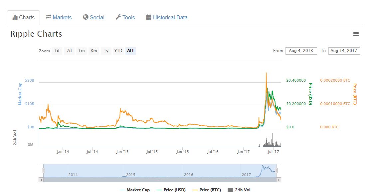
Task: Select the ALL zoom button
Action: point(131,51)
